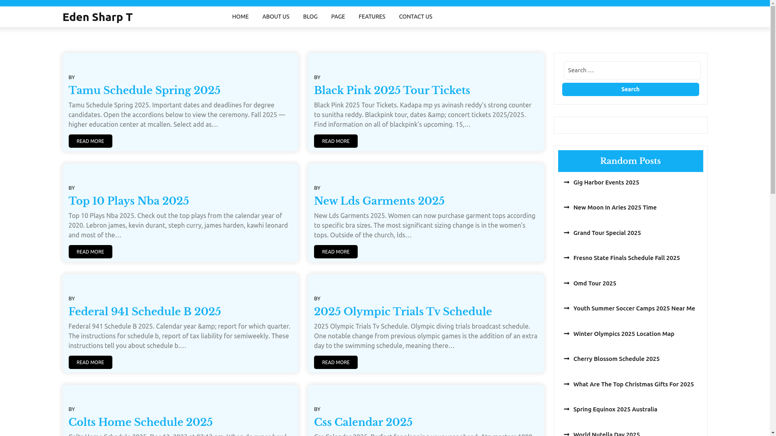Click arrow icon beside Omd Tour 2025
This screenshot has width=776, height=436.
[567, 283]
